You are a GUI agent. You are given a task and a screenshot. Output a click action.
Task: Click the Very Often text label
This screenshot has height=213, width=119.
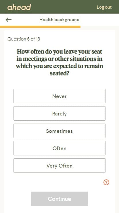click(x=59, y=166)
